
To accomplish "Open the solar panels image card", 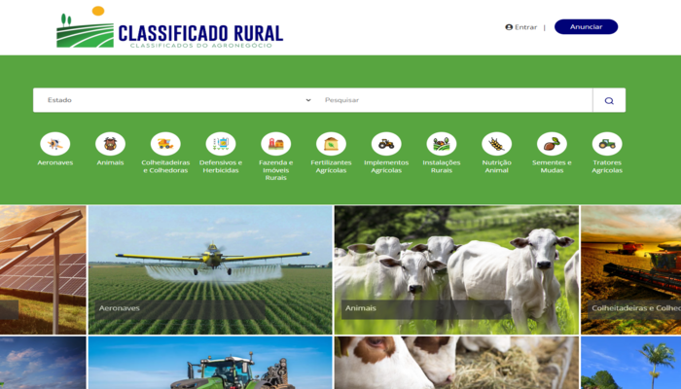I will pos(43,270).
